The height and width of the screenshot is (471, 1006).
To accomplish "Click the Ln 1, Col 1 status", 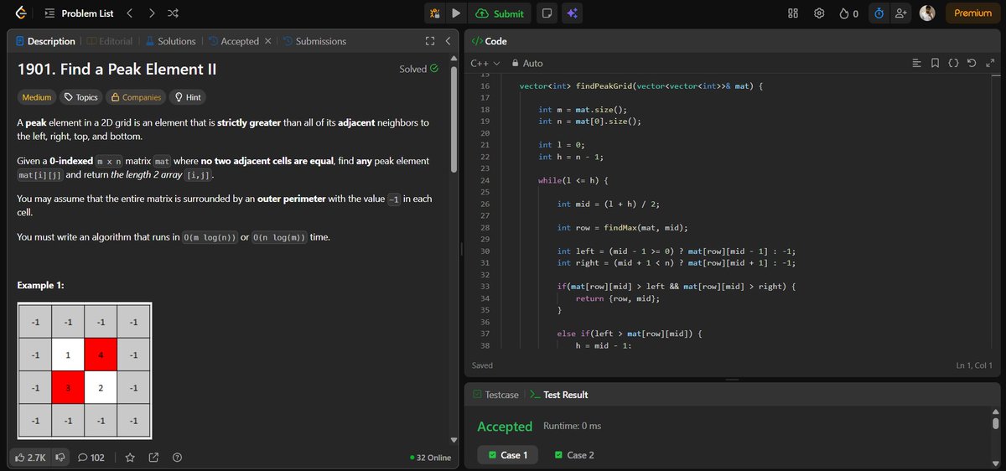I will [x=974, y=365].
